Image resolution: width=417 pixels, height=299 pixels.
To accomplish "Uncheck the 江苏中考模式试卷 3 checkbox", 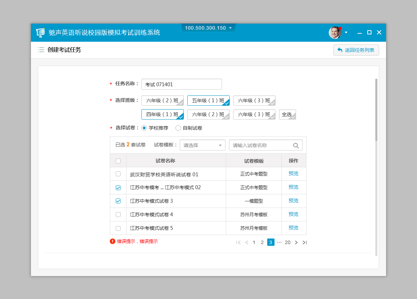I will pyautogui.click(x=118, y=201).
